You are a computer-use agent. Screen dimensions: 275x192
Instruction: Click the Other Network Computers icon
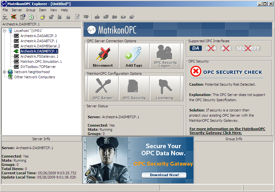pos(10,77)
